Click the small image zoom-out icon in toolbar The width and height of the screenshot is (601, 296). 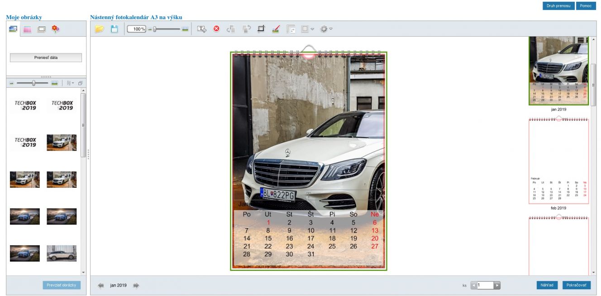[150, 29]
